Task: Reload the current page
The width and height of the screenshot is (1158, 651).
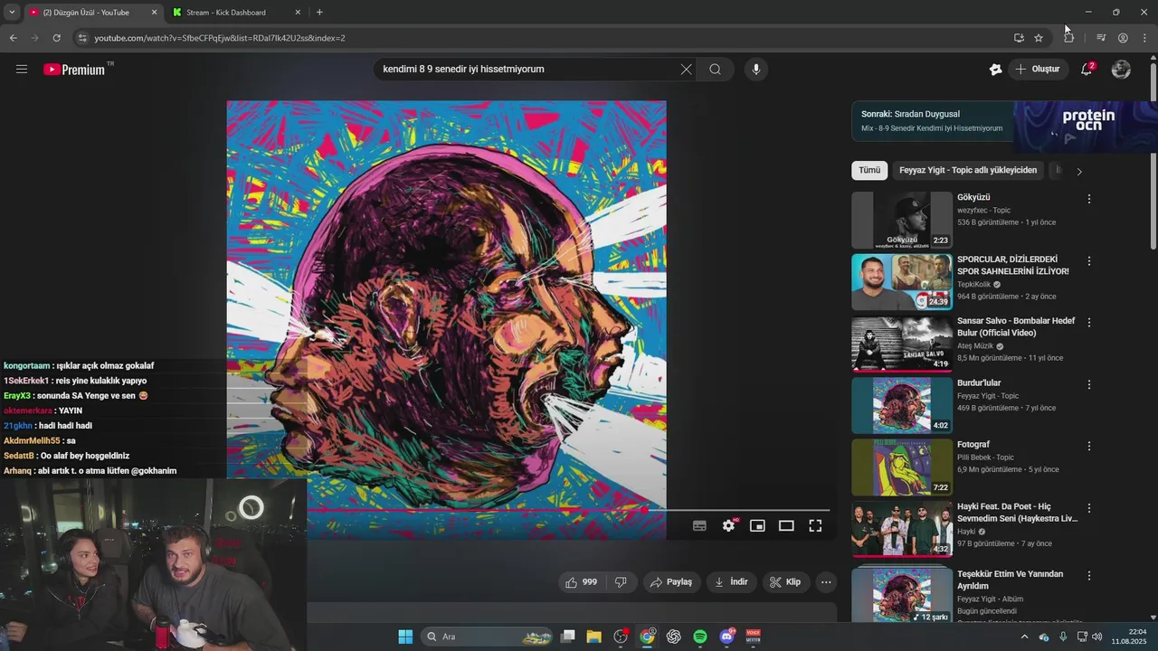Action: (56, 38)
